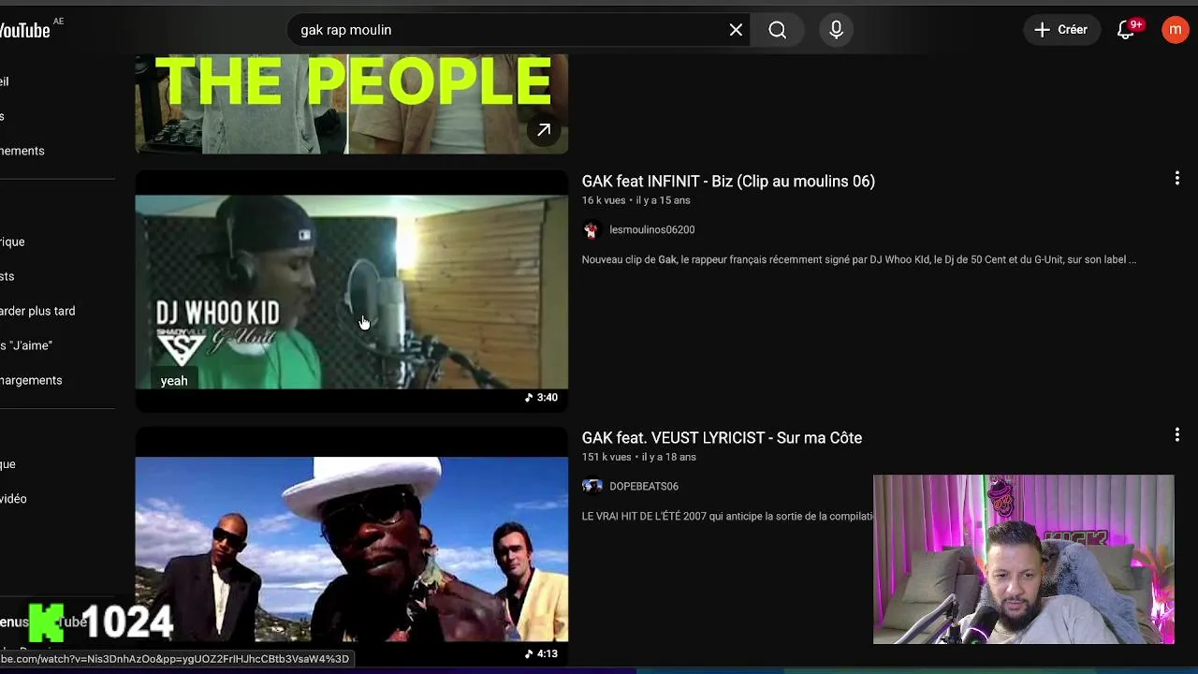Visit the lesmoulinos06200 channel name
1198x674 pixels.
651,229
